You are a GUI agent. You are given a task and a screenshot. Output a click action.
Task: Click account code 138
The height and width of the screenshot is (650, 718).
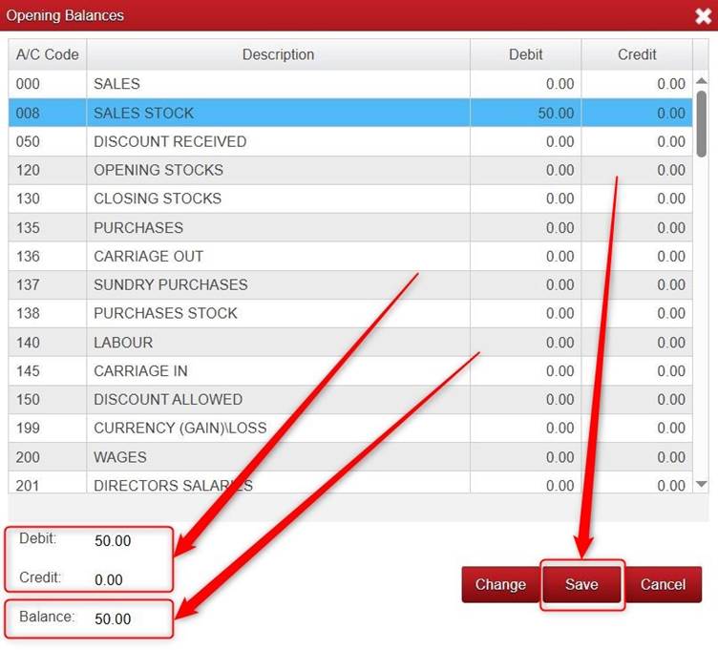pos(28,314)
